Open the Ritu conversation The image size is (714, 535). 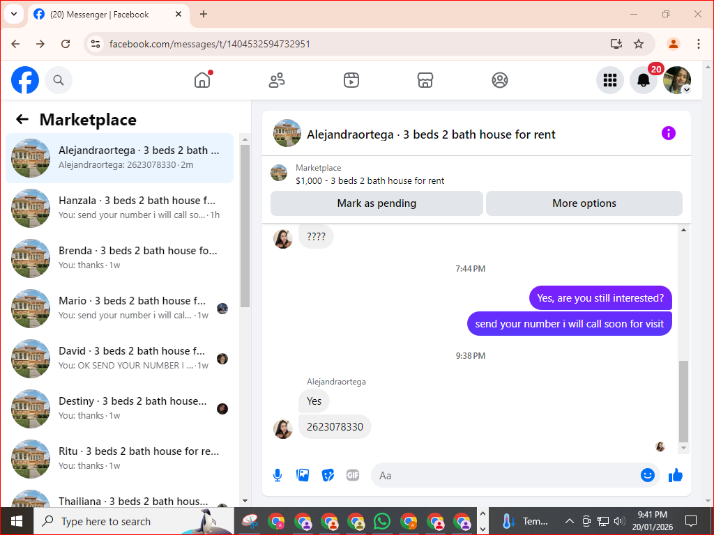(x=120, y=458)
